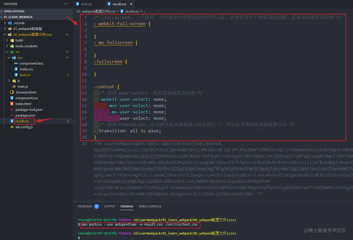The width and height of the screenshot is (353, 240).
Task: Open result.css via its tree icon
Action: tap(12, 121)
